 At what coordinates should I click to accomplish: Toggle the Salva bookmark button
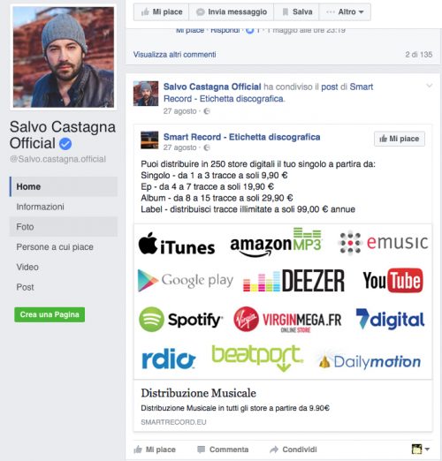[296, 12]
